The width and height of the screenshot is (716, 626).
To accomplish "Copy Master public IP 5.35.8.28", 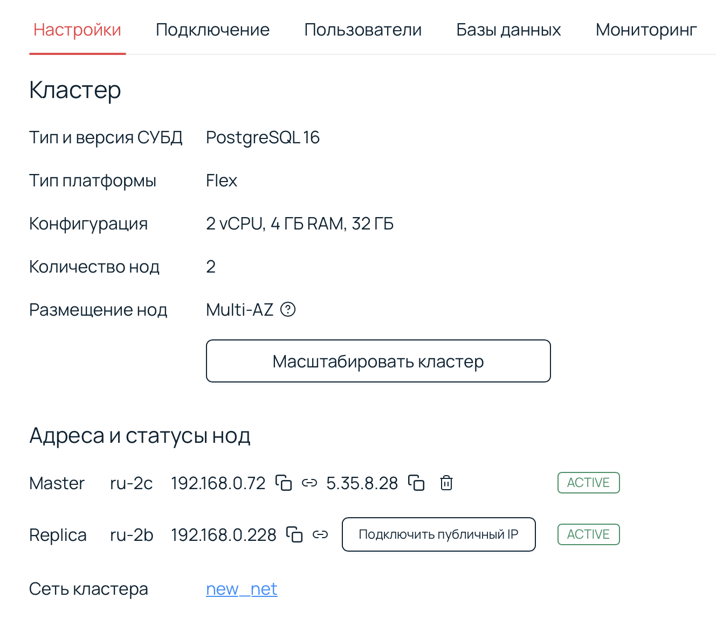I will (x=416, y=483).
